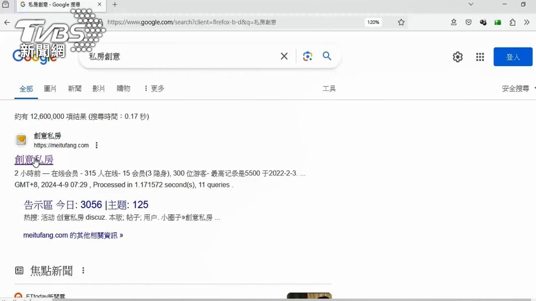Open three-dot menu beside 焦點新聞
The width and height of the screenshot is (536, 301).
pyautogui.click(x=83, y=271)
